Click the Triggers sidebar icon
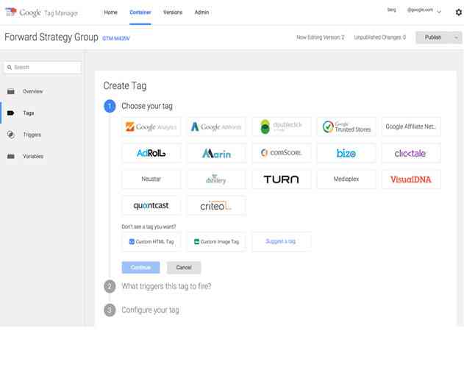This screenshot has height=384, width=464. click(x=11, y=135)
